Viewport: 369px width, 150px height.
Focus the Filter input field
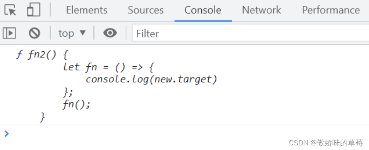tap(251, 33)
